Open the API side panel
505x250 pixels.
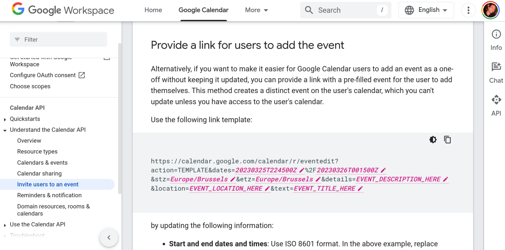(x=496, y=106)
